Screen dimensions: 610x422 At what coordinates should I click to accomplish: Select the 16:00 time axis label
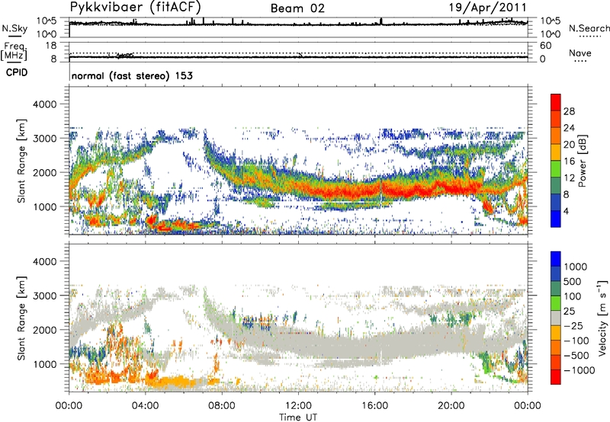pyautogui.click(x=374, y=406)
